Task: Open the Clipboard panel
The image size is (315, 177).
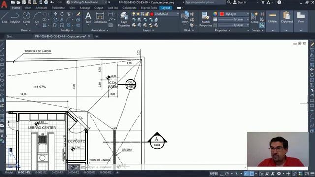Action: (286, 21)
